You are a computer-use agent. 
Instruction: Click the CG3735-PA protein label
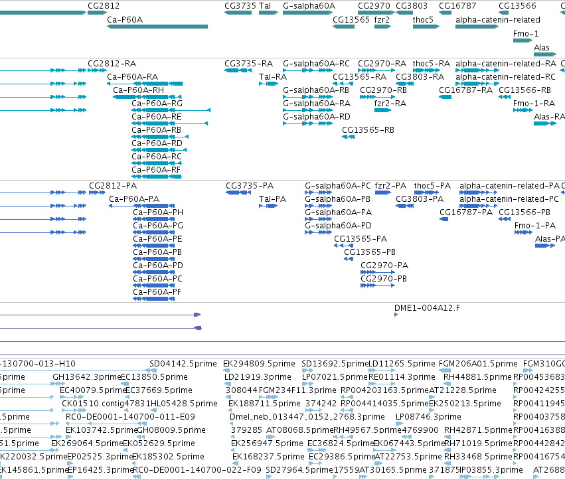click(x=250, y=186)
